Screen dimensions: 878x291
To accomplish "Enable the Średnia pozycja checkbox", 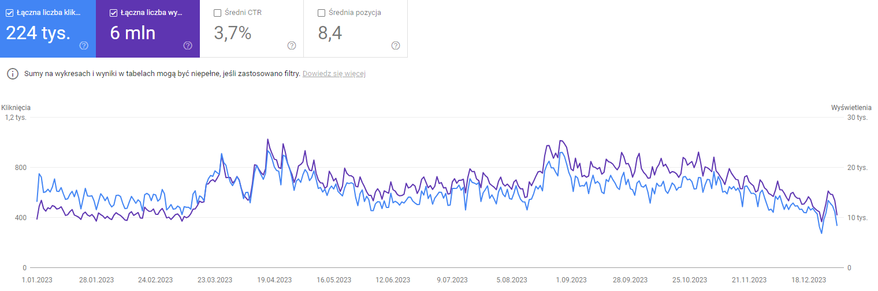I will click(322, 13).
